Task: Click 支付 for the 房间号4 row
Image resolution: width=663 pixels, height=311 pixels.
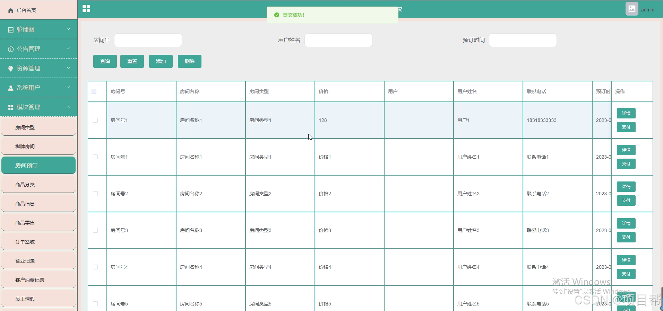Action: point(626,274)
